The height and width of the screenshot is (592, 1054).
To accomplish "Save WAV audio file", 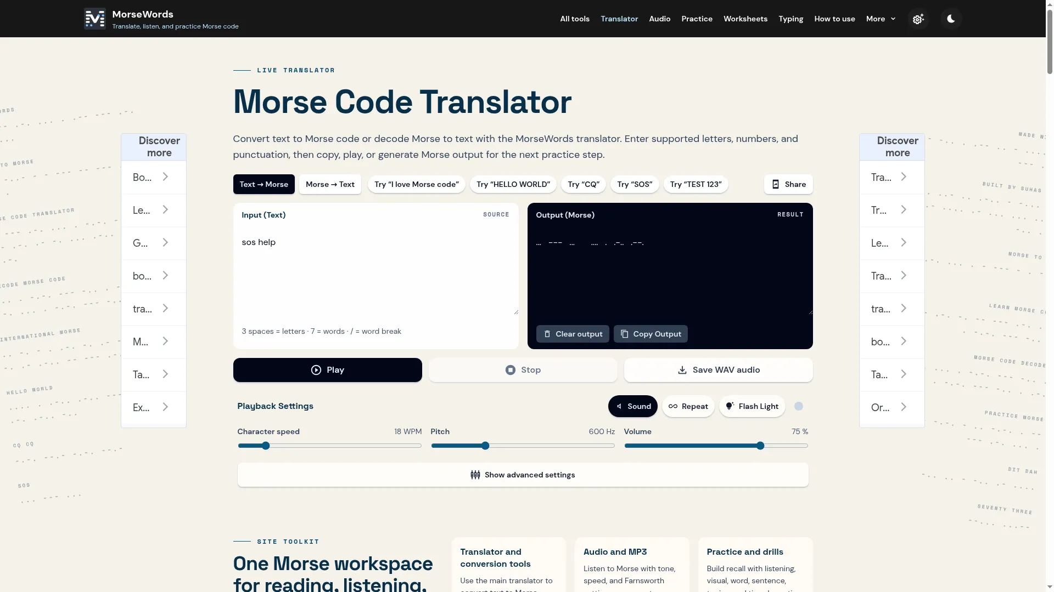I will click(719, 370).
